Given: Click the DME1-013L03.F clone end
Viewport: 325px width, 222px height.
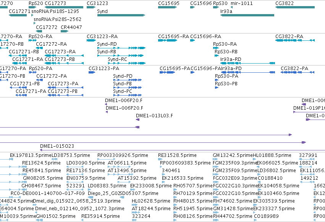Looking at the screenshot, I should (137, 120).
